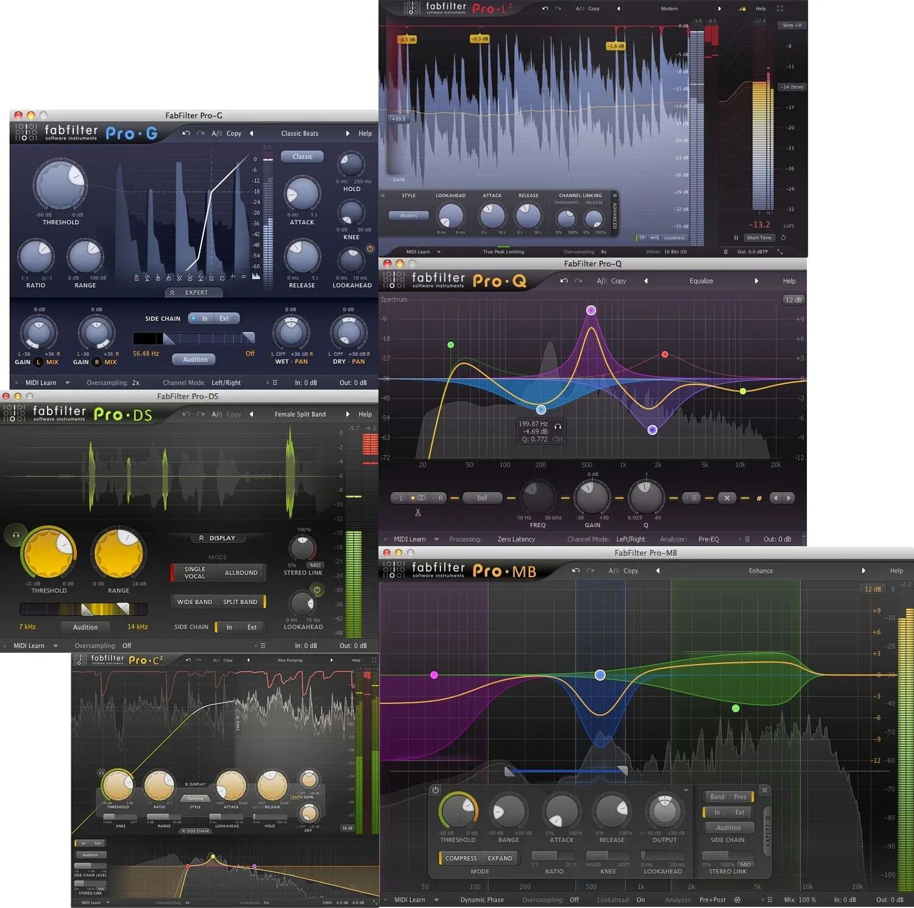
Task: Open Help menu in Pro-Q
Action: (x=789, y=281)
